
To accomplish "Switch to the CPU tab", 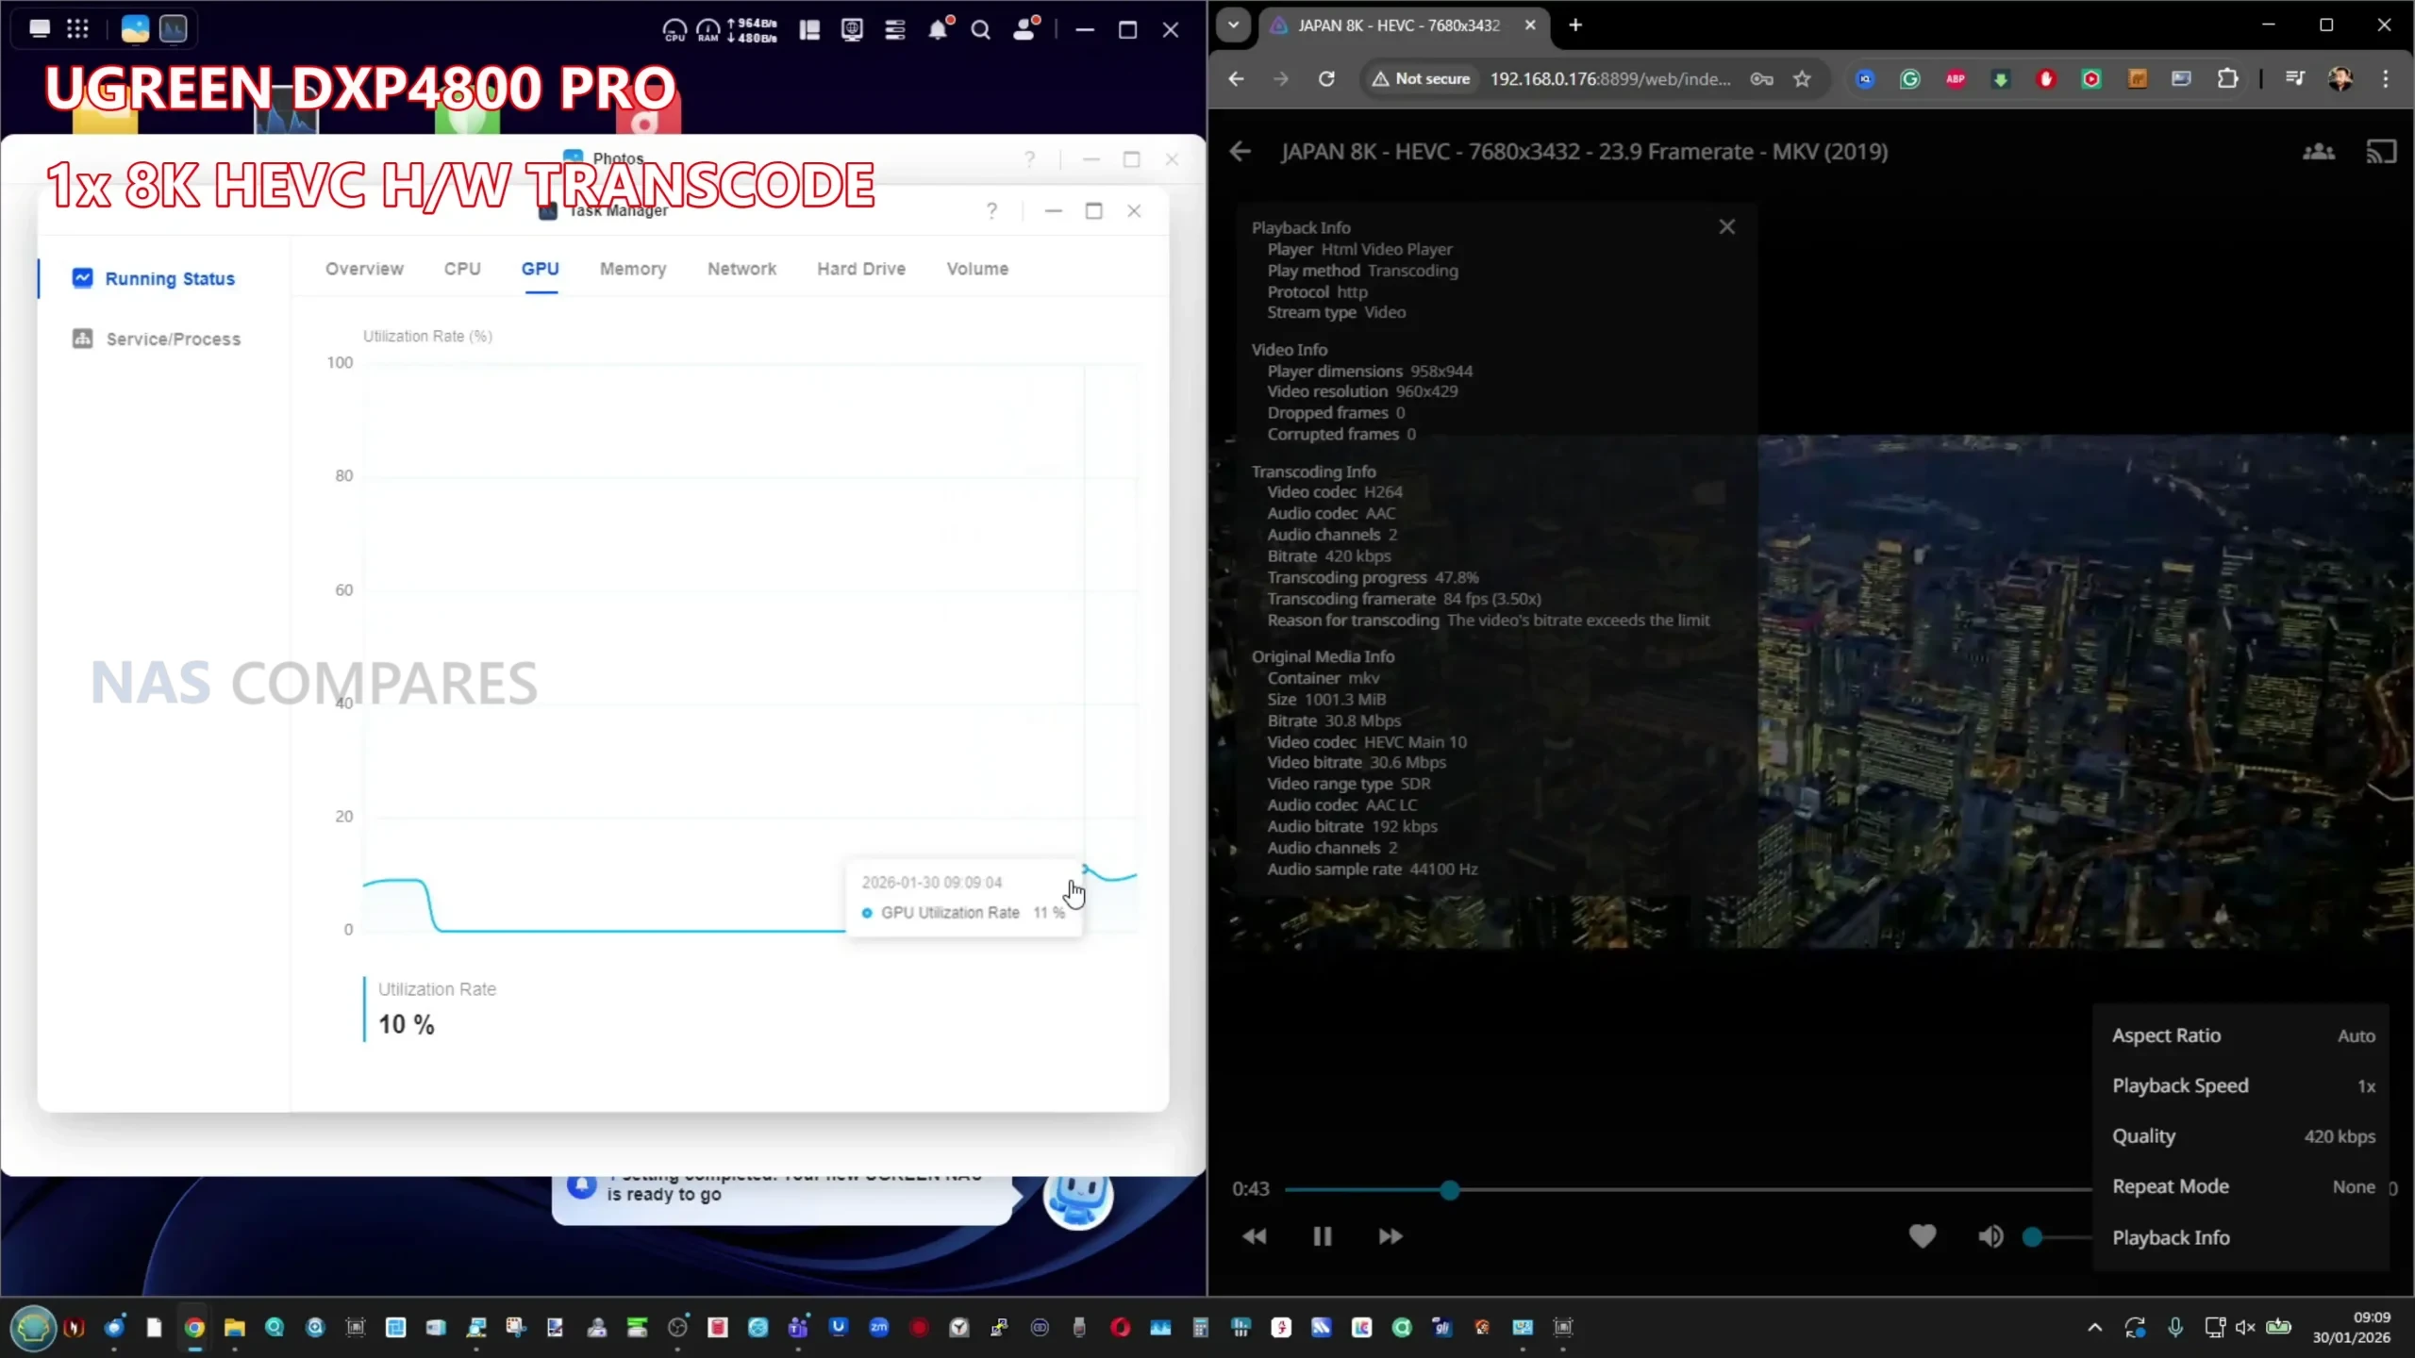I will click(462, 269).
